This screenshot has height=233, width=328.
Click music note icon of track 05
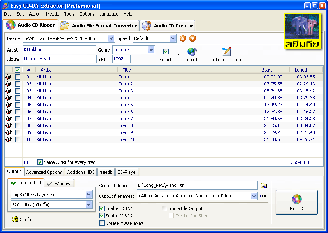click(9, 105)
